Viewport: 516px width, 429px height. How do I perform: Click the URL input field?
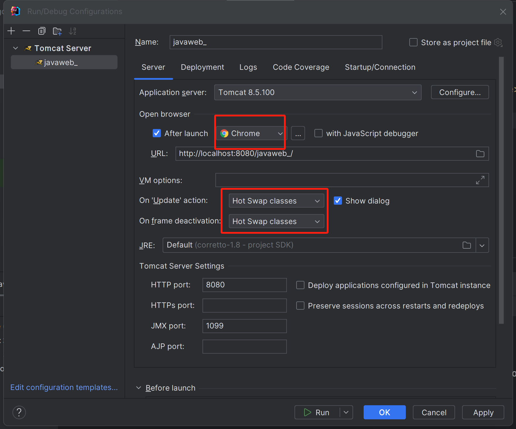(x=332, y=154)
